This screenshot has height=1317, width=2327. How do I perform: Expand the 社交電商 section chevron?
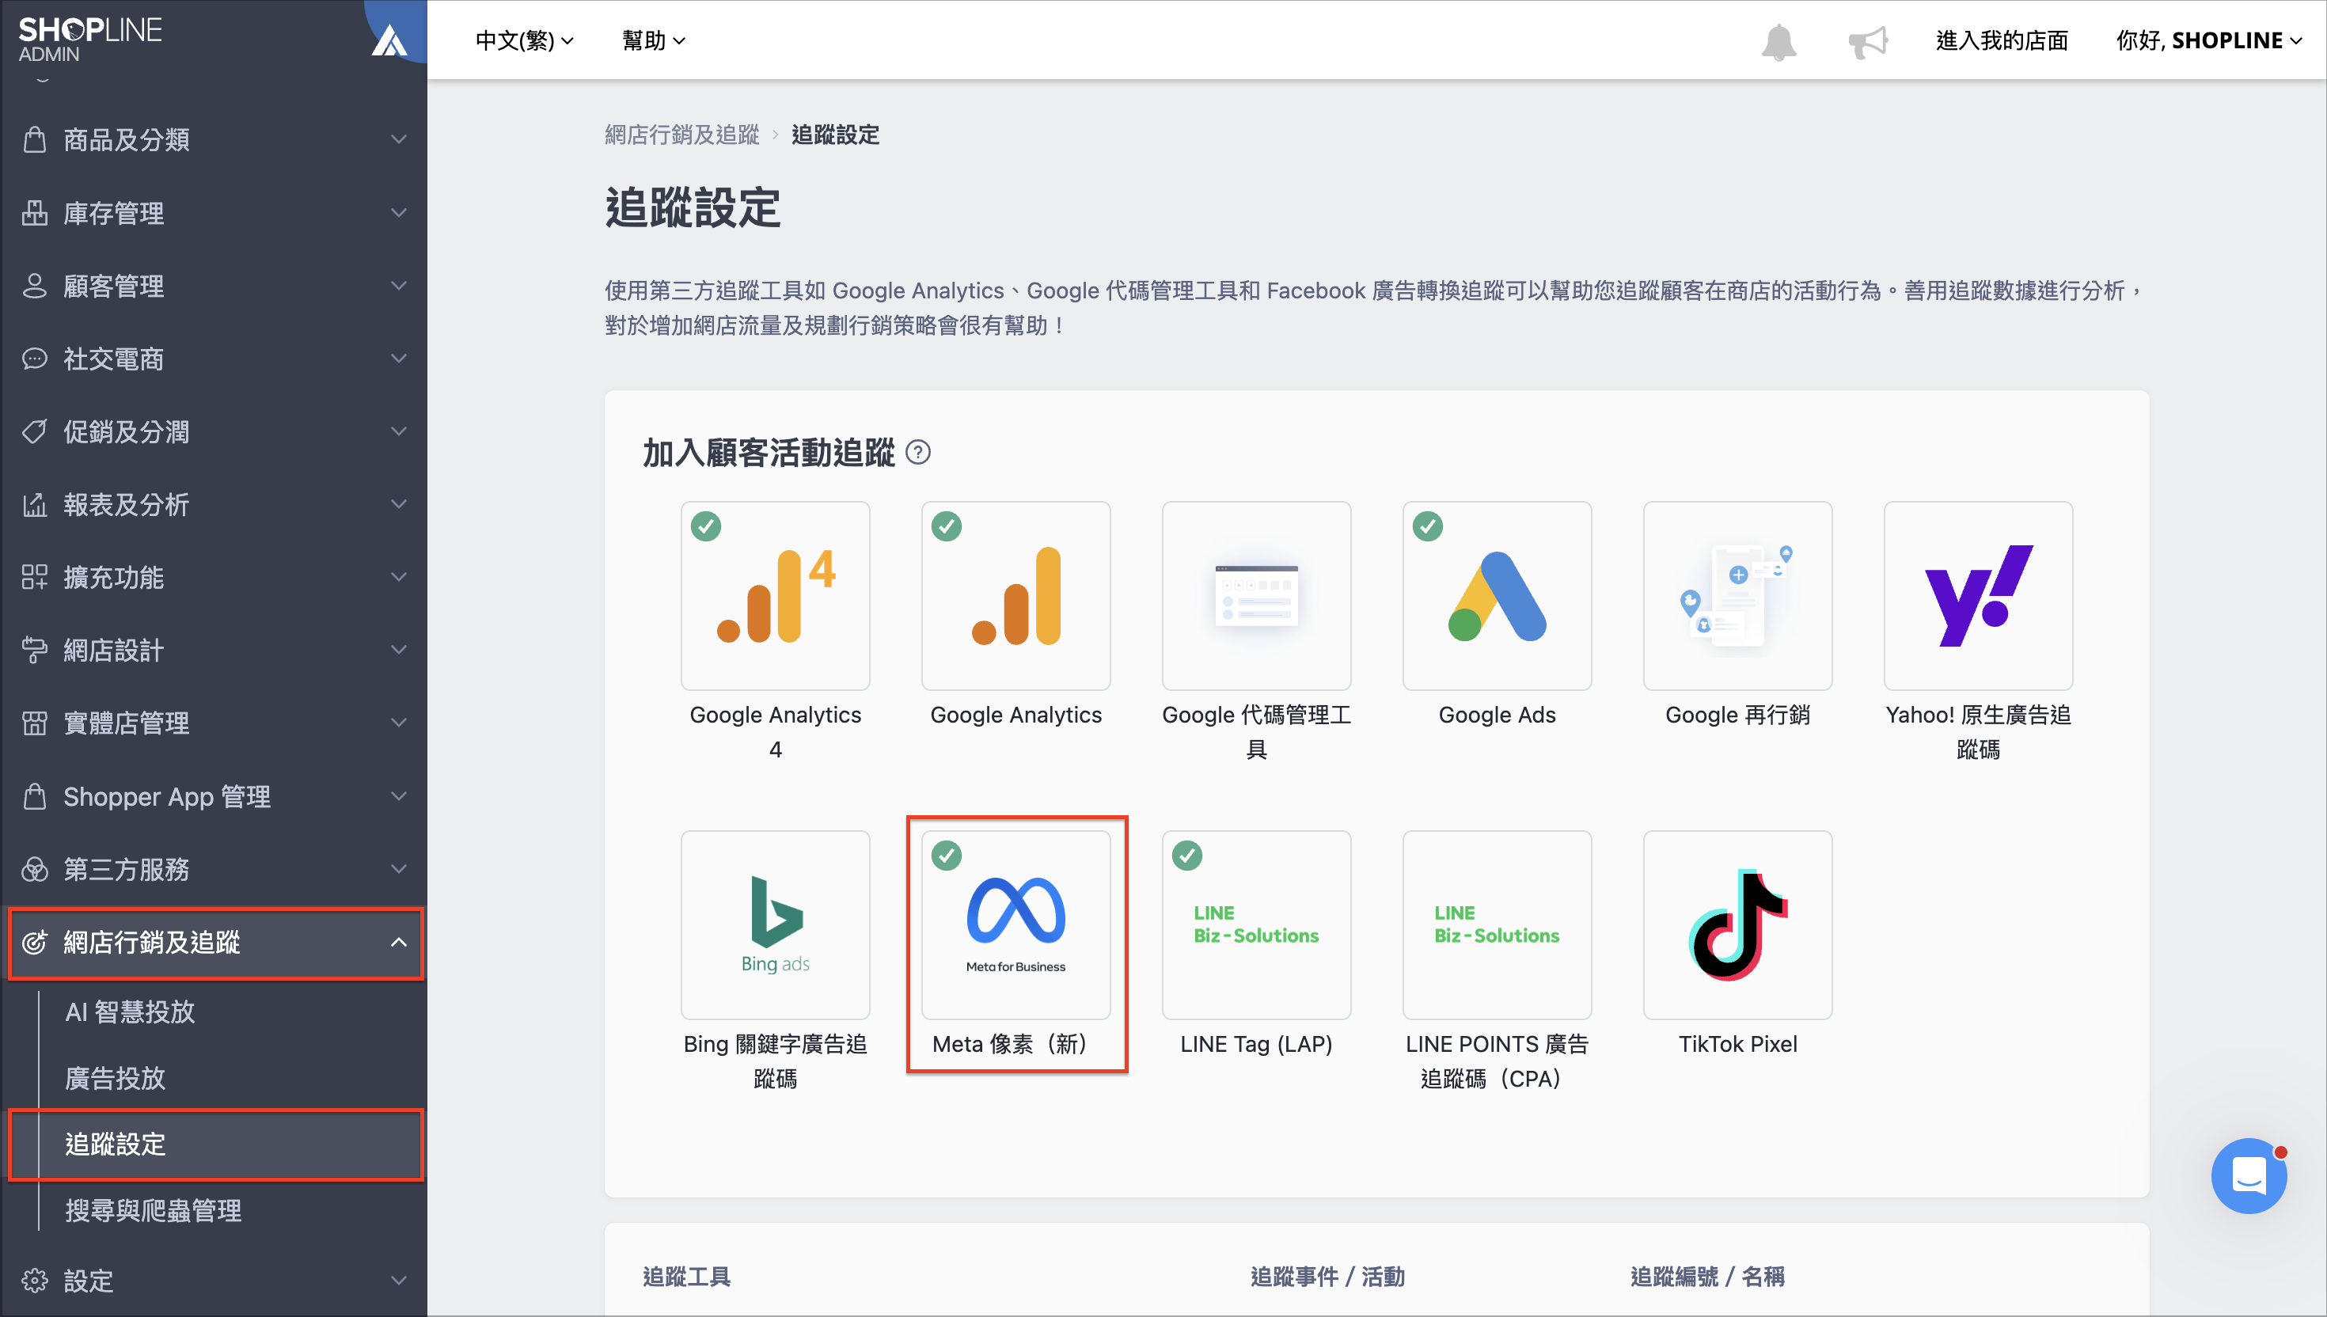[398, 359]
